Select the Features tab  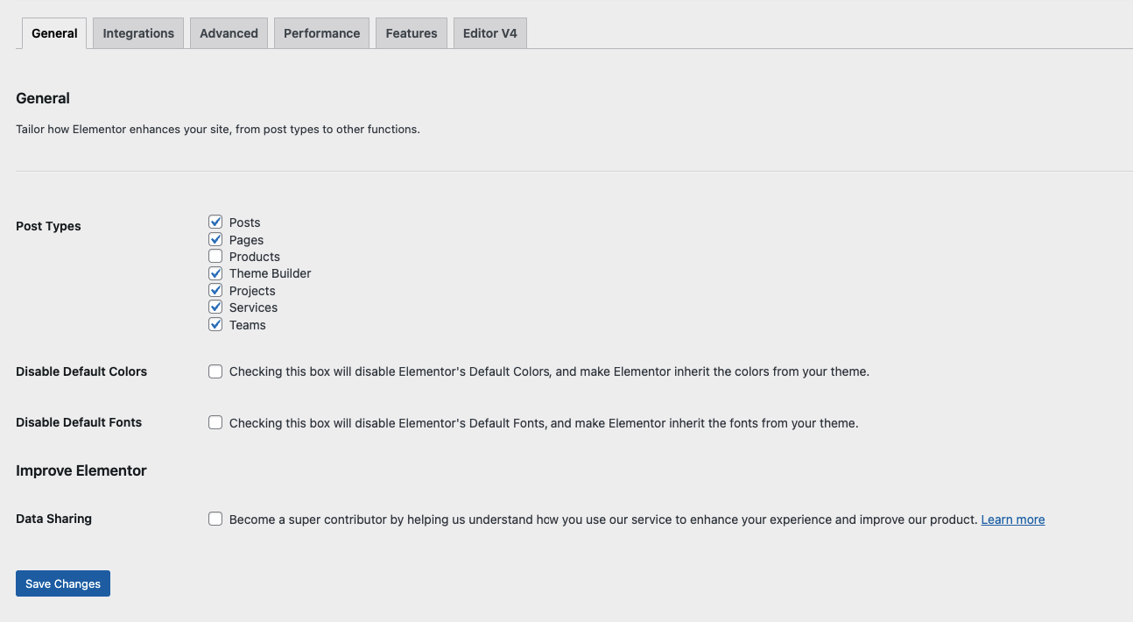click(x=411, y=33)
